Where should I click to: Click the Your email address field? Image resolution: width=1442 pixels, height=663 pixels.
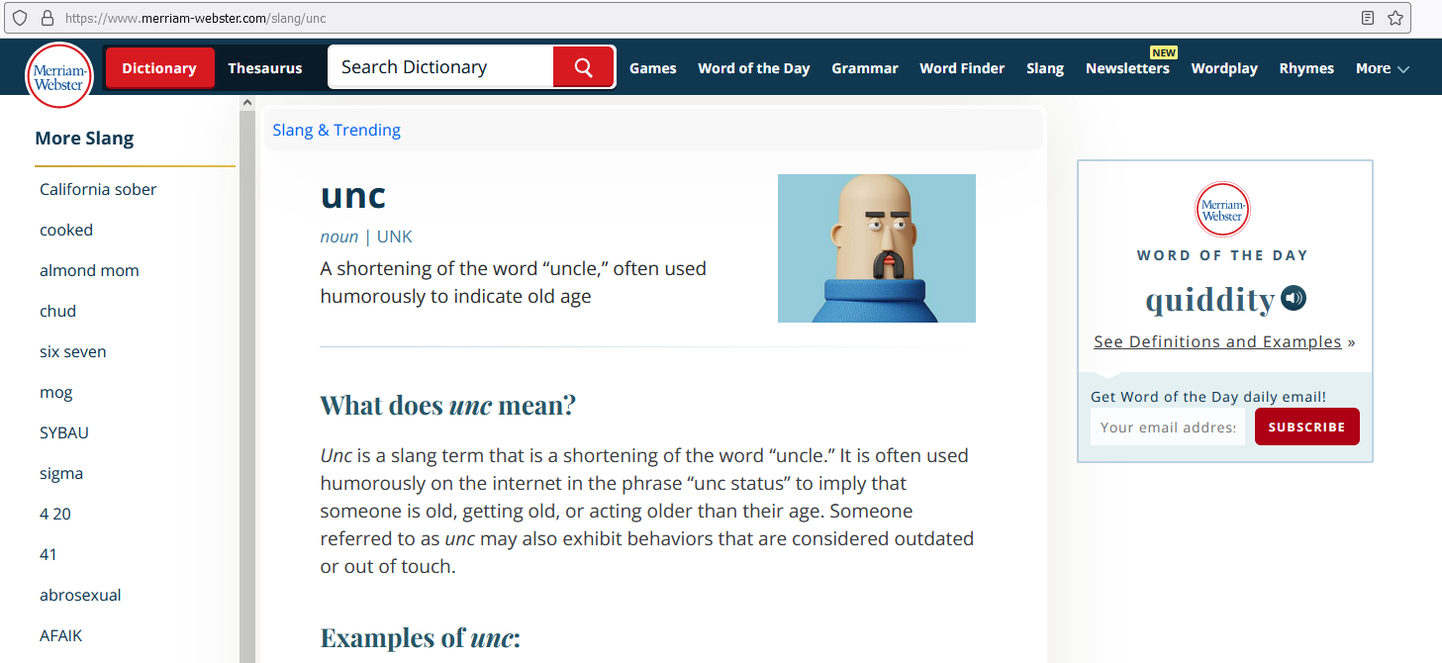point(1168,426)
